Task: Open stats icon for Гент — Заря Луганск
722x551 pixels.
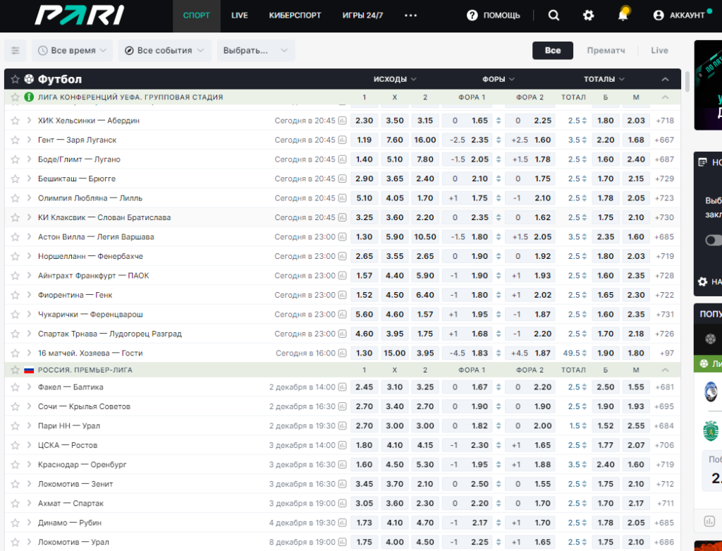Action: pos(342,140)
